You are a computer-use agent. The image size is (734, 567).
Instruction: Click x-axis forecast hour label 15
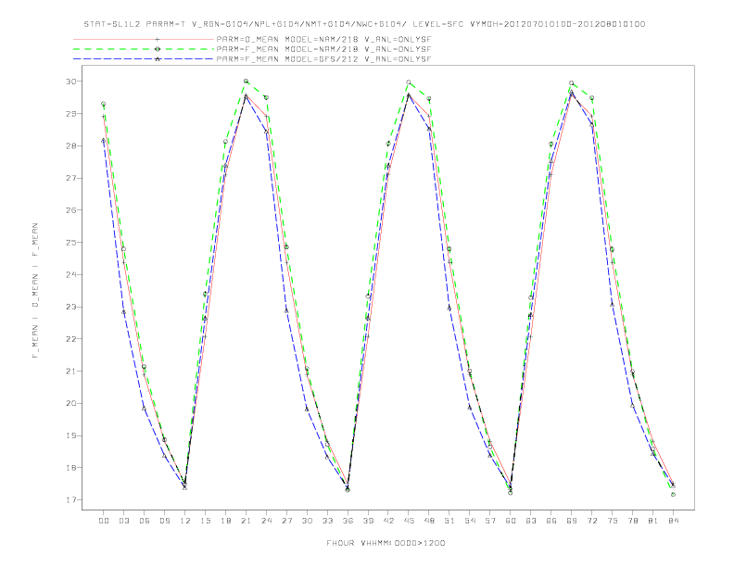pos(205,521)
